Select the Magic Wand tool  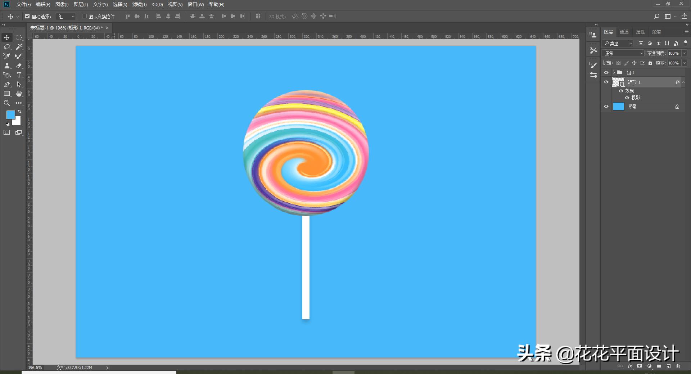click(19, 47)
